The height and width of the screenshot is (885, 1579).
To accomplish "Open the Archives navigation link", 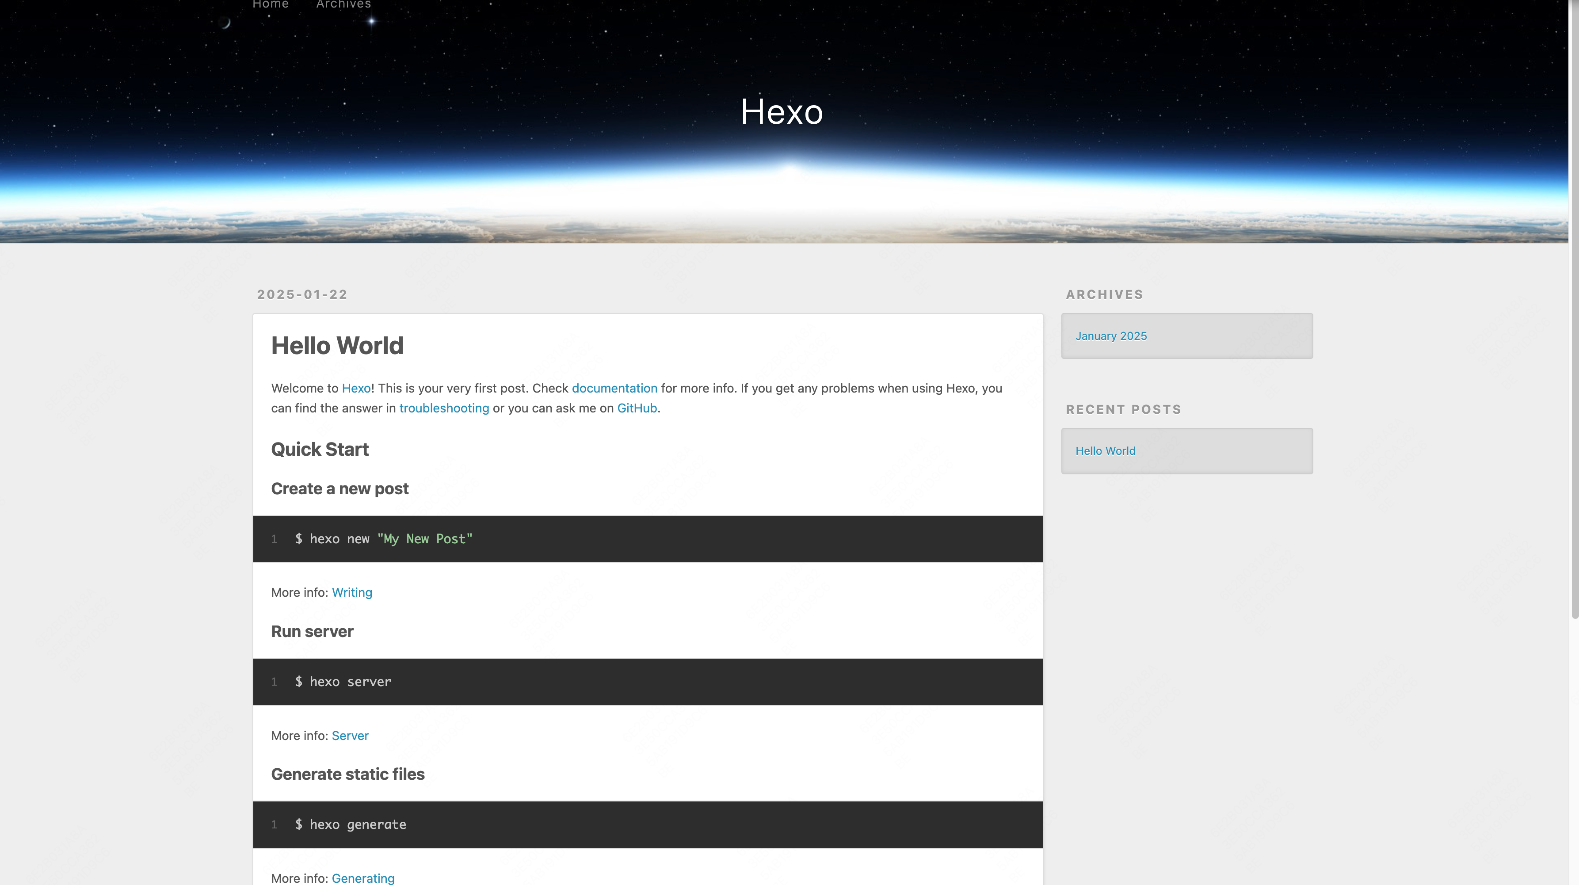I will pos(343,4).
